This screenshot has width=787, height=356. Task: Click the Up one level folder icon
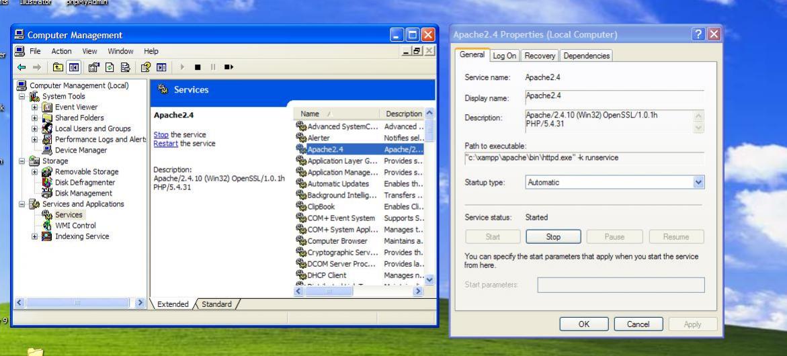pyautogui.click(x=58, y=67)
